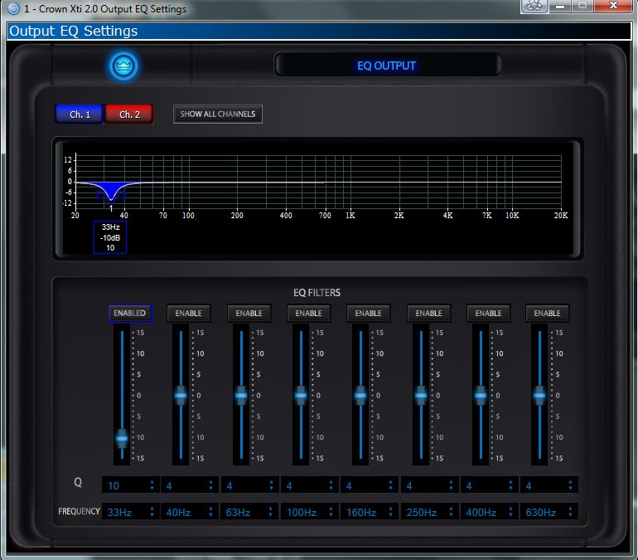Click the 630Hz filter gain slider handle

(539, 397)
